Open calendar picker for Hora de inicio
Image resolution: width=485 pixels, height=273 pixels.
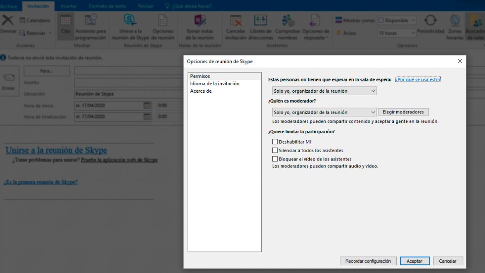[x=147, y=106]
